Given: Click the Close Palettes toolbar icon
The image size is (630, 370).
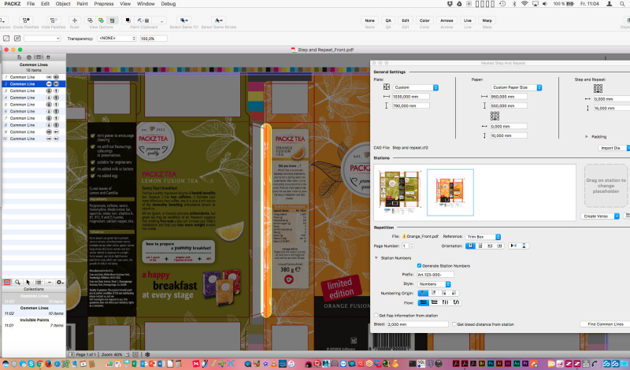Looking at the screenshot, I should (x=26, y=20).
